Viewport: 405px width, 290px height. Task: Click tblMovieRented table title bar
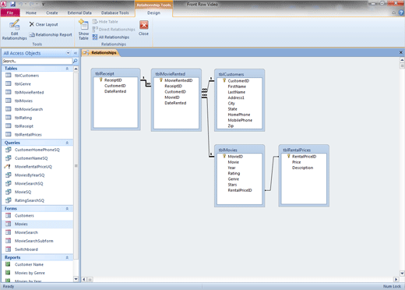176,74
